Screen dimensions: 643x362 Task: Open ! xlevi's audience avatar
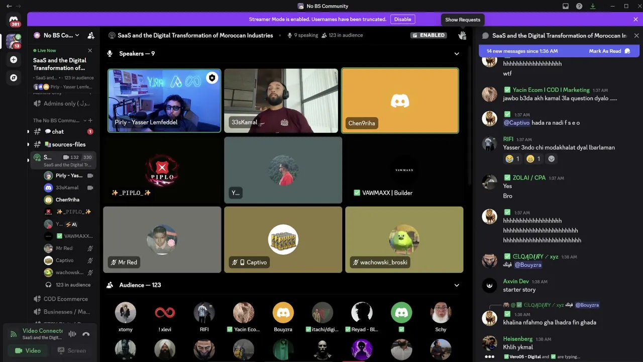pos(165,313)
